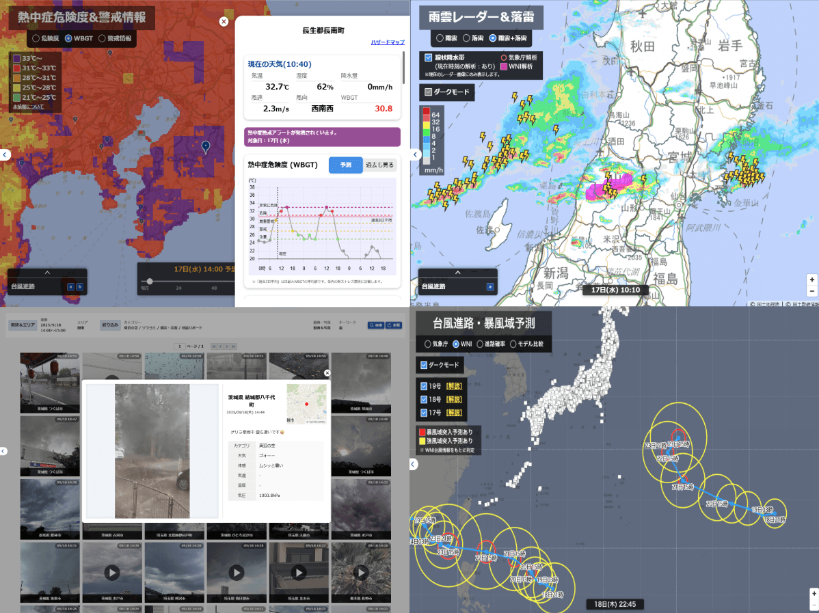Close the 結城郡八千代町 photo report popup
819x613 pixels.
[x=327, y=373]
